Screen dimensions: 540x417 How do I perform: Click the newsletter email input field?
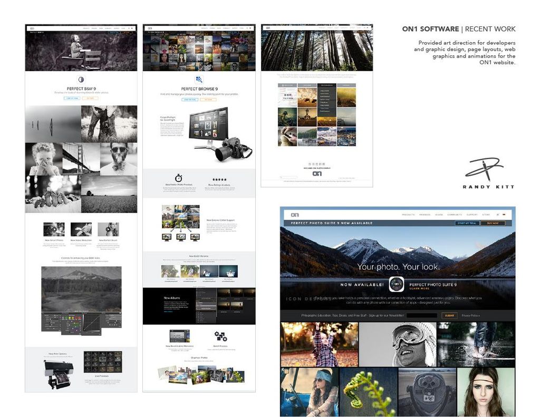(422, 315)
